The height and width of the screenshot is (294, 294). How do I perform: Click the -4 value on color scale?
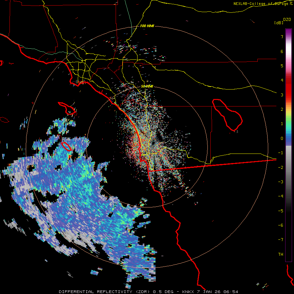[x=281, y=196]
